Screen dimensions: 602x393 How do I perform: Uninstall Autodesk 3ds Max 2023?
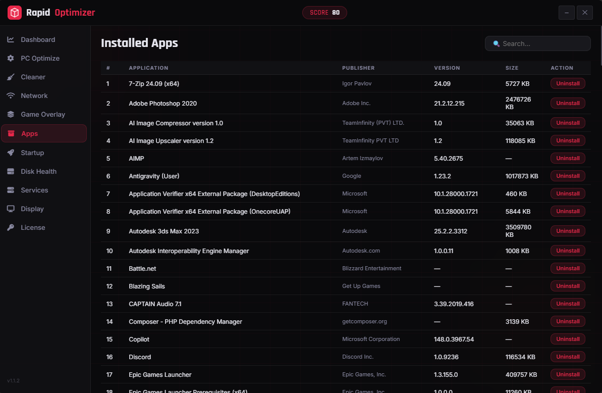tap(568, 231)
